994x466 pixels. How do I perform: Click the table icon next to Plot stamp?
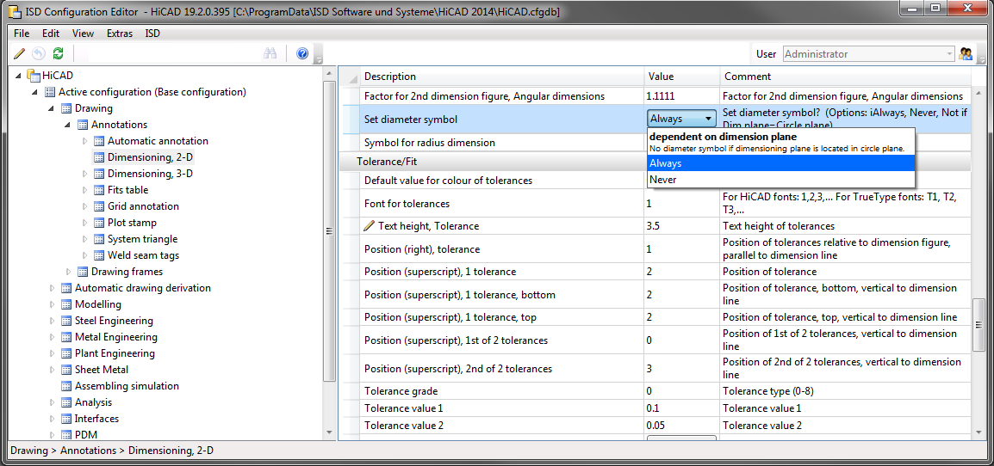click(x=98, y=223)
